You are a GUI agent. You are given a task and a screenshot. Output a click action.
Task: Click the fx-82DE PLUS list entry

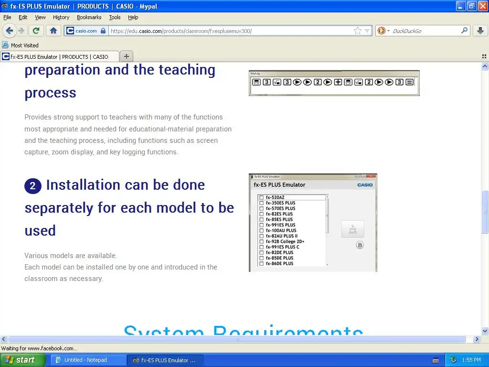(x=279, y=252)
